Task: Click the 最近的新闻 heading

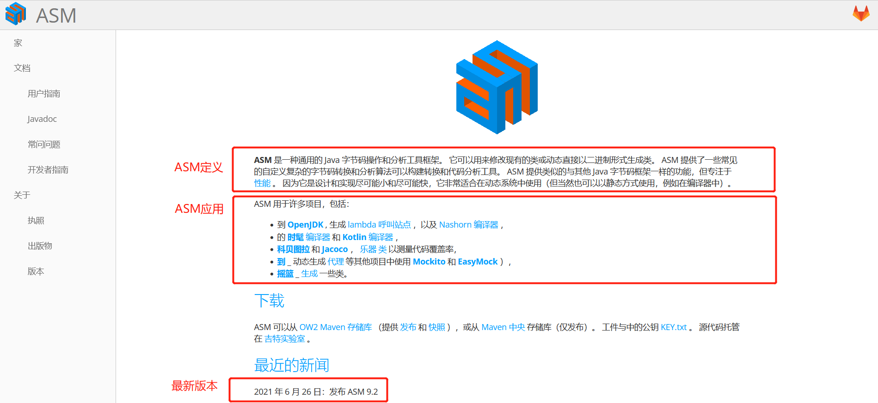Action: click(x=291, y=365)
